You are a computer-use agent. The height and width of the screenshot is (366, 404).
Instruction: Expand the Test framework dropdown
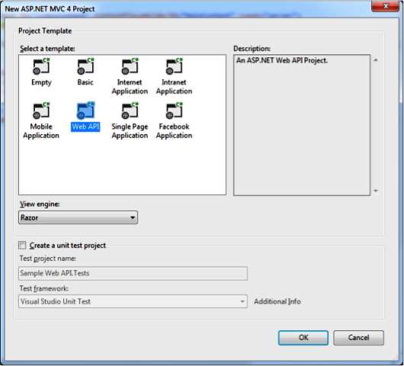pos(133,301)
